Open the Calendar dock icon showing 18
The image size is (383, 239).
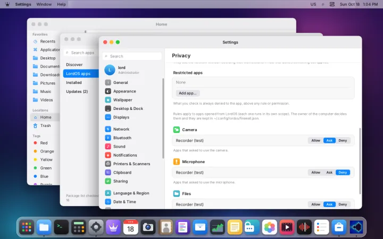click(131, 227)
